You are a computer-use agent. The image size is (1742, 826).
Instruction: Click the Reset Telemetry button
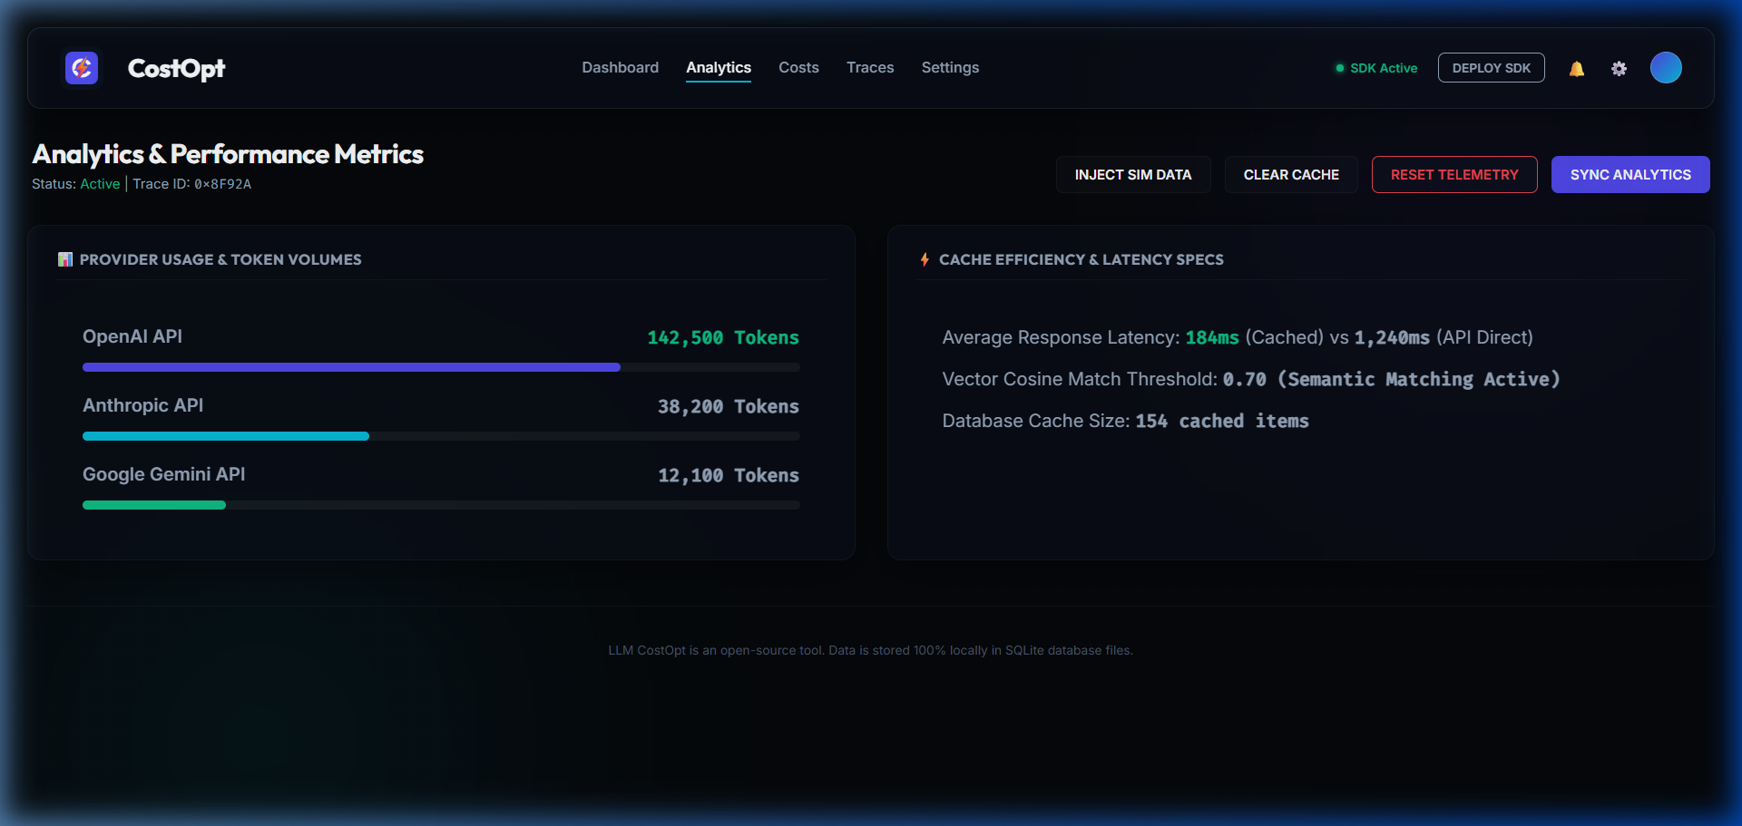[1454, 175]
